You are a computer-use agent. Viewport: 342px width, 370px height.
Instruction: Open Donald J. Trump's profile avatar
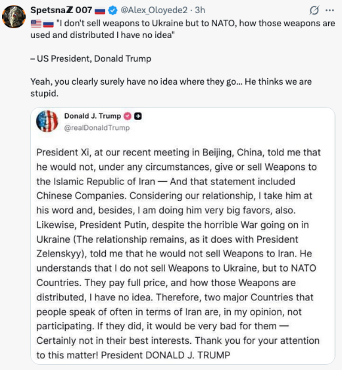tap(47, 121)
